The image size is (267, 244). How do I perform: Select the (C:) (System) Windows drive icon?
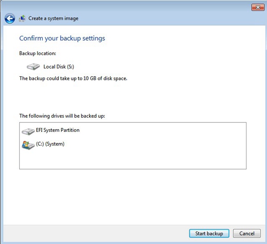point(28,145)
